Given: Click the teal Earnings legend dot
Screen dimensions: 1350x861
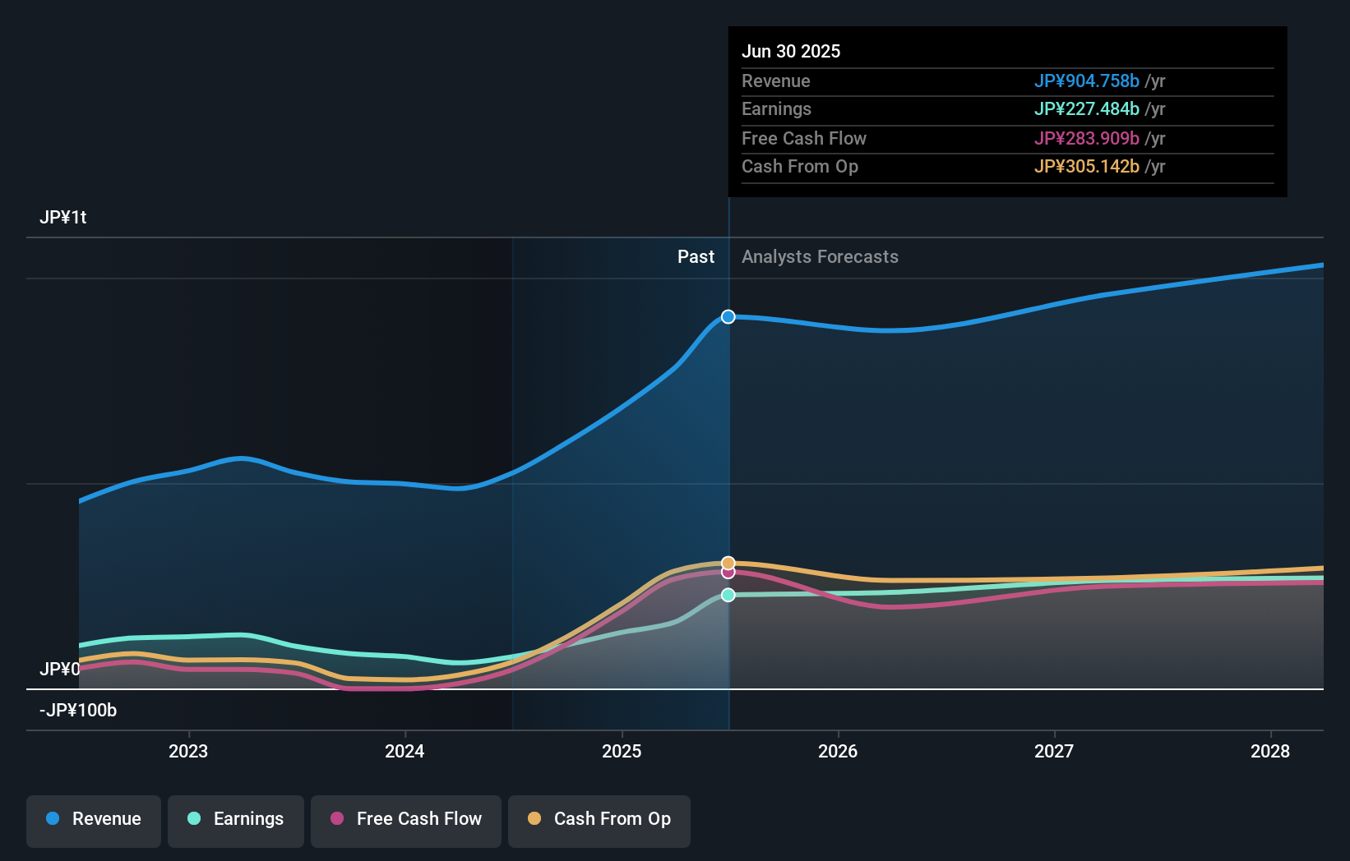Looking at the screenshot, I should 192,819.
